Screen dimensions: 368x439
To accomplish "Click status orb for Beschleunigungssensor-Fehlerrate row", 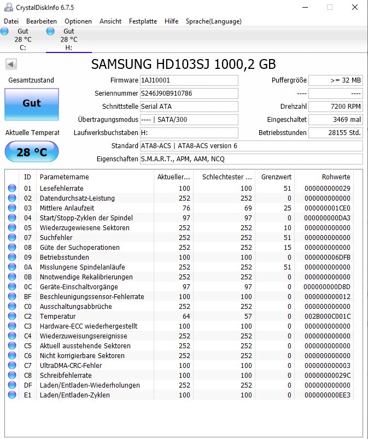I will tap(12, 296).
